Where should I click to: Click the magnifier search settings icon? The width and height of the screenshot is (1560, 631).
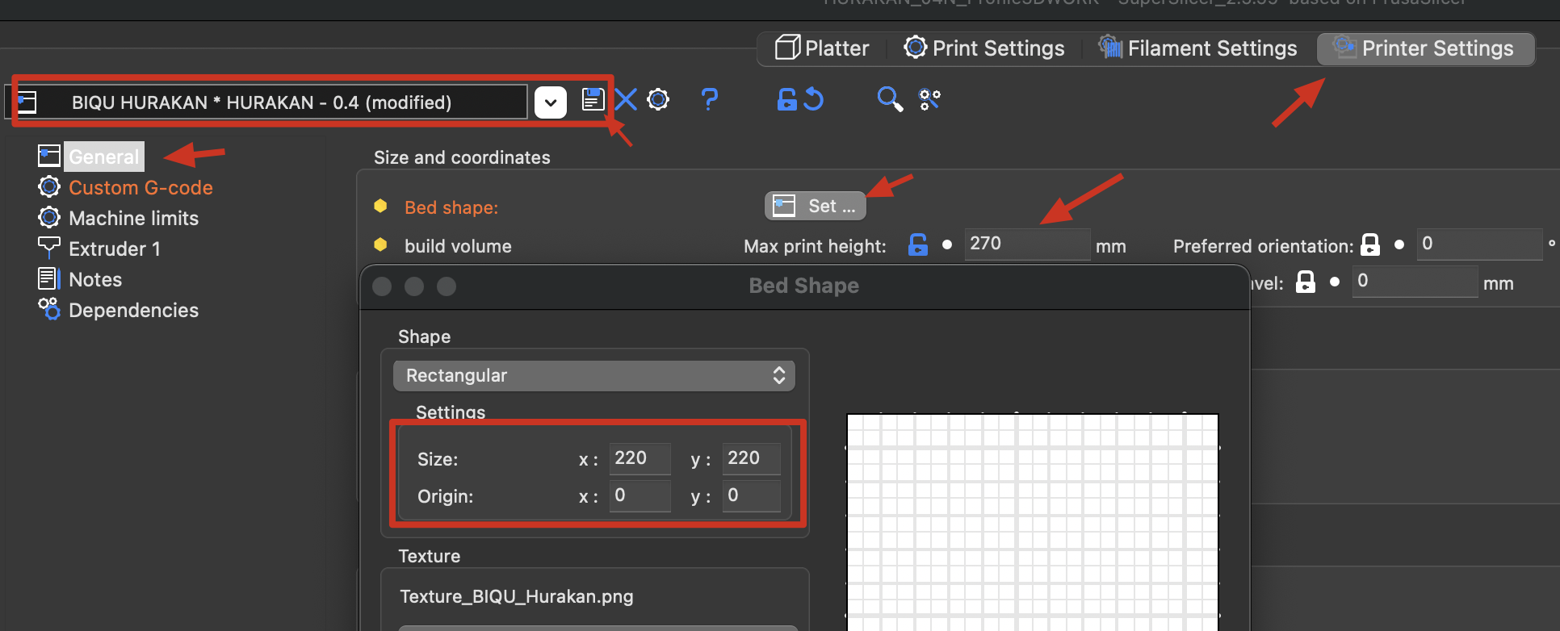coord(889,100)
